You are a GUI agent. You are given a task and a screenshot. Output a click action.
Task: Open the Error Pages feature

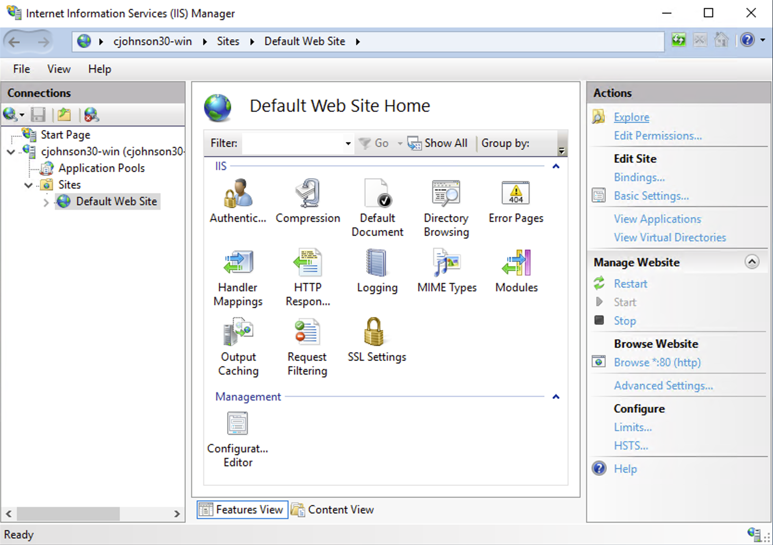click(x=516, y=201)
